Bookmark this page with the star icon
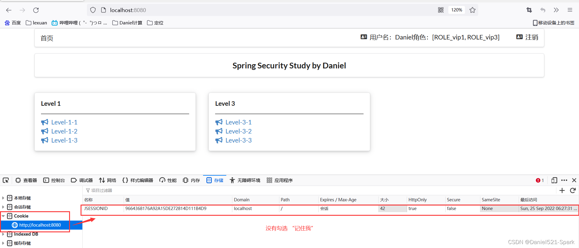 coord(472,10)
